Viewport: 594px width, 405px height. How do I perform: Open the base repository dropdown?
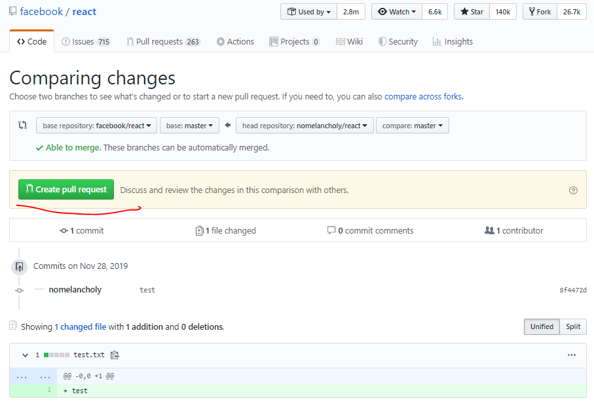click(97, 126)
